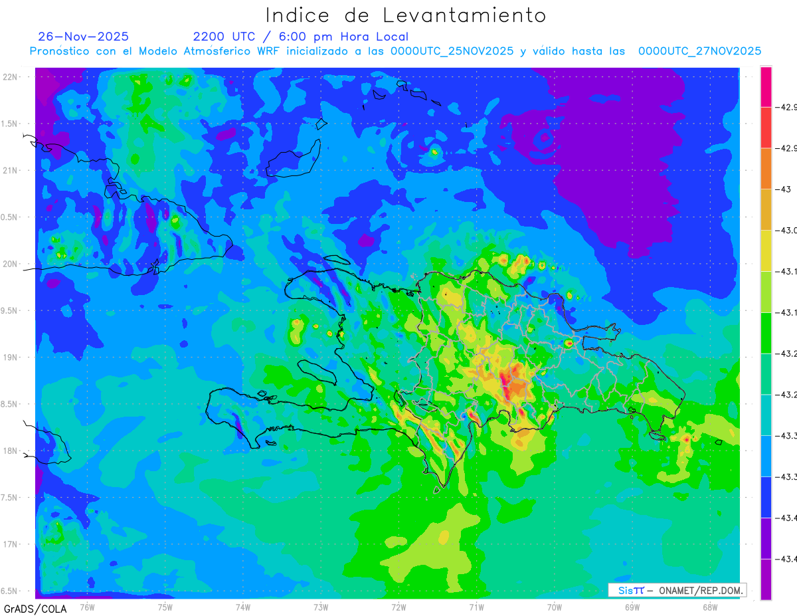797x616 pixels.
Task: Click the '73W' longitude label
Action: (321, 607)
